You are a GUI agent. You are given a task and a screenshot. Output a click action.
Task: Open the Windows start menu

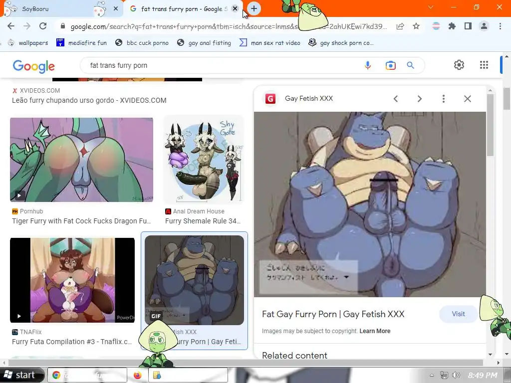(21, 375)
